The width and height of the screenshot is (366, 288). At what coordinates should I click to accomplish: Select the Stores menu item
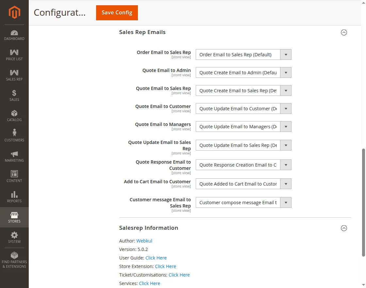(14, 217)
